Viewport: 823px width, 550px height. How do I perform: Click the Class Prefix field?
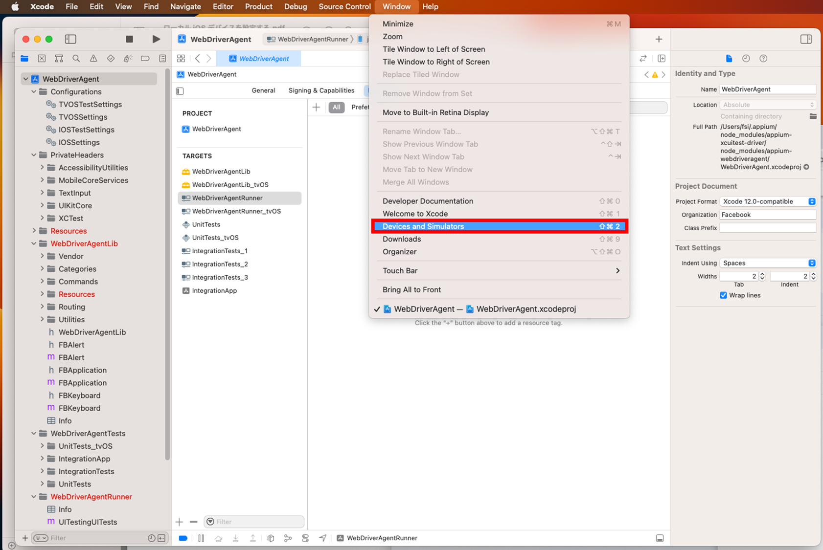pyautogui.click(x=768, y=228)
